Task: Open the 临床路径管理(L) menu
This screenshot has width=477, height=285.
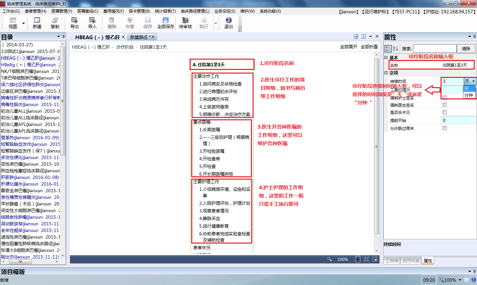Action: pos(195,11)
